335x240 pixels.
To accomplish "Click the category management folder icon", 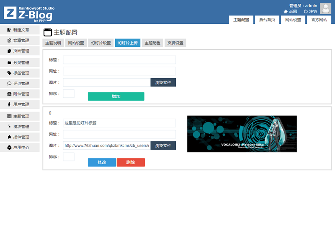I will click(x=9, y=63).
